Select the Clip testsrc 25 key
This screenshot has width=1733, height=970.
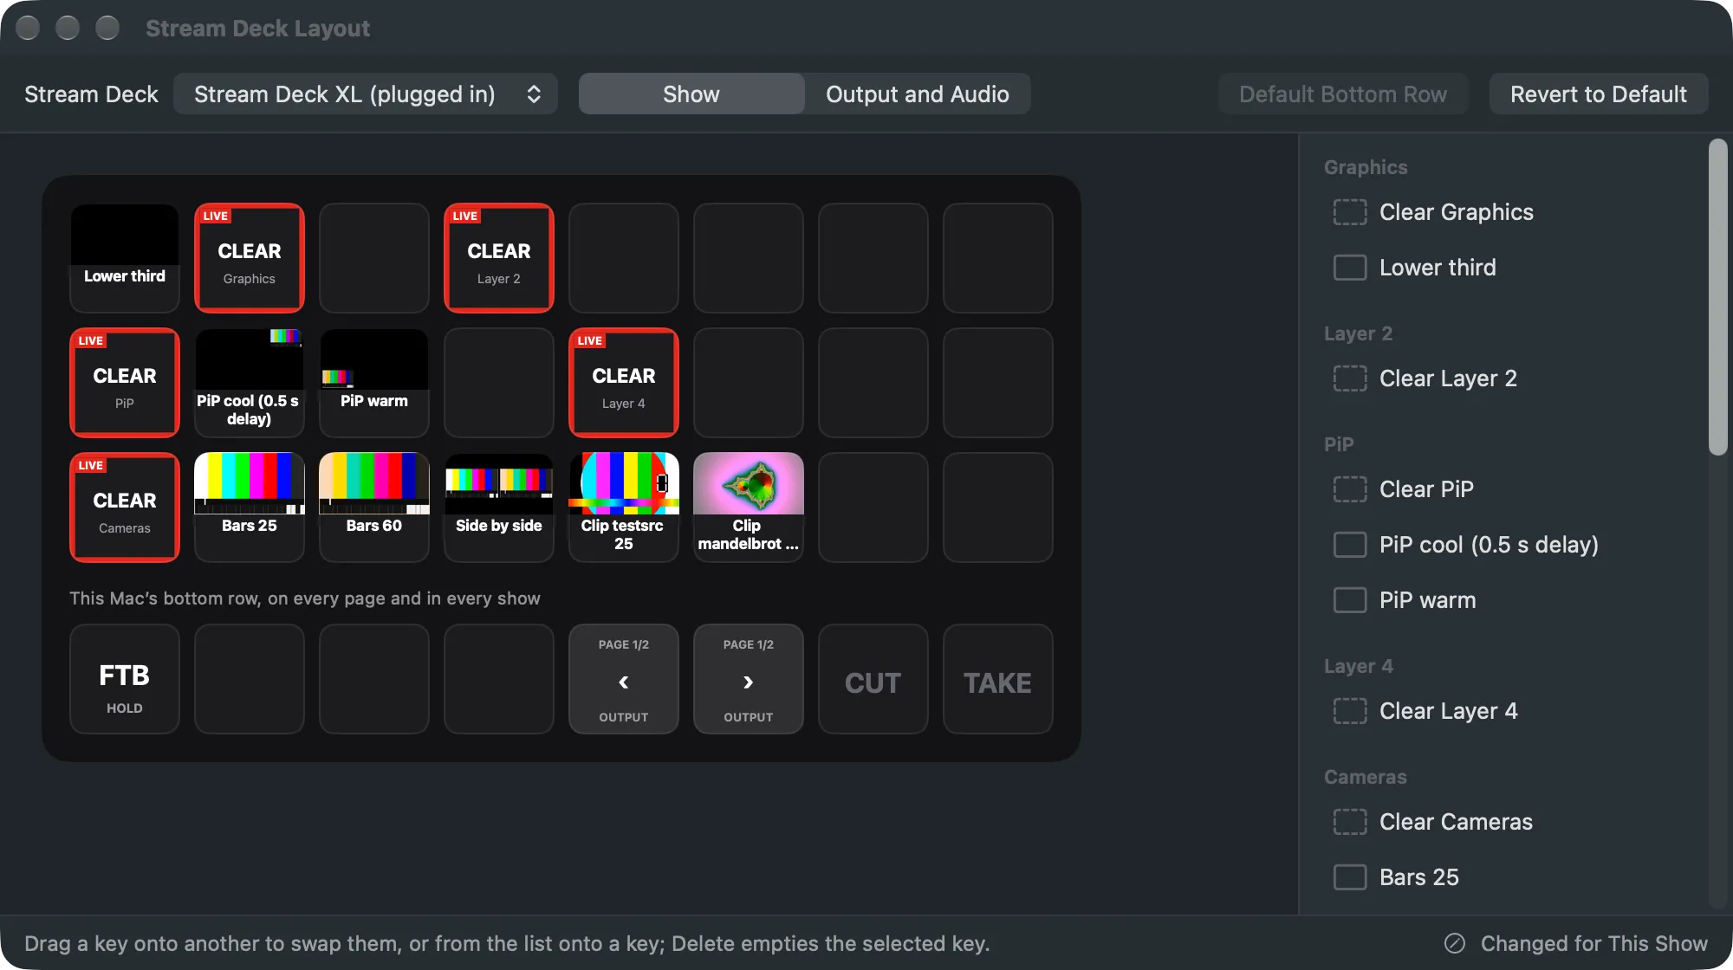(x=624, y=508)
